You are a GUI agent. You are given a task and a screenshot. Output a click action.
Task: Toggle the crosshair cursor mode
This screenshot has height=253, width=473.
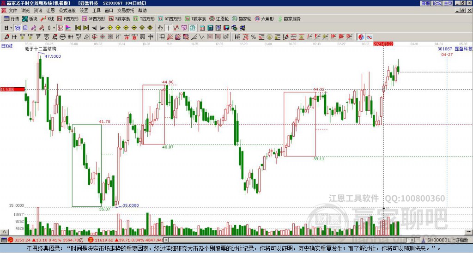[x=168, y=28]
